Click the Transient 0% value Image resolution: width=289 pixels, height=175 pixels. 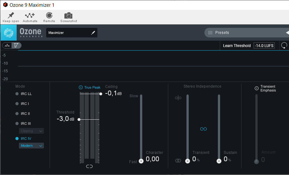pos(196,159)
